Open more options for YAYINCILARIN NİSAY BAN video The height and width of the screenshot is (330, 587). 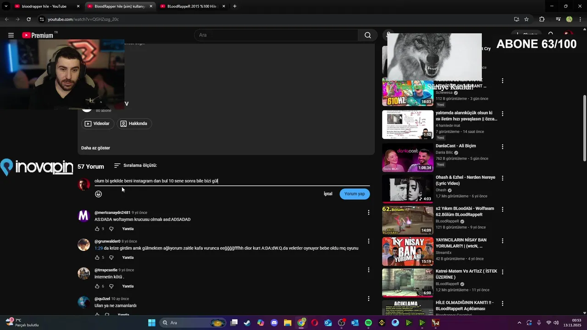[502, 241]
